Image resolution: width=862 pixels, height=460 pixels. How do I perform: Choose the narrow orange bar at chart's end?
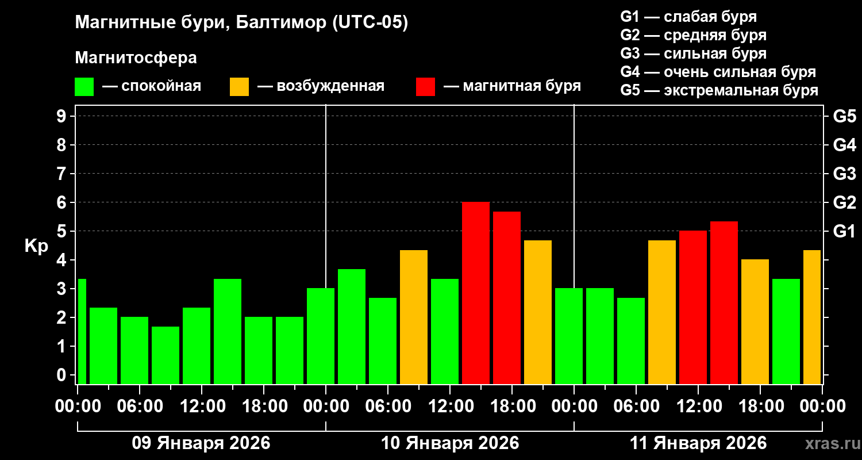coord(812,317)
